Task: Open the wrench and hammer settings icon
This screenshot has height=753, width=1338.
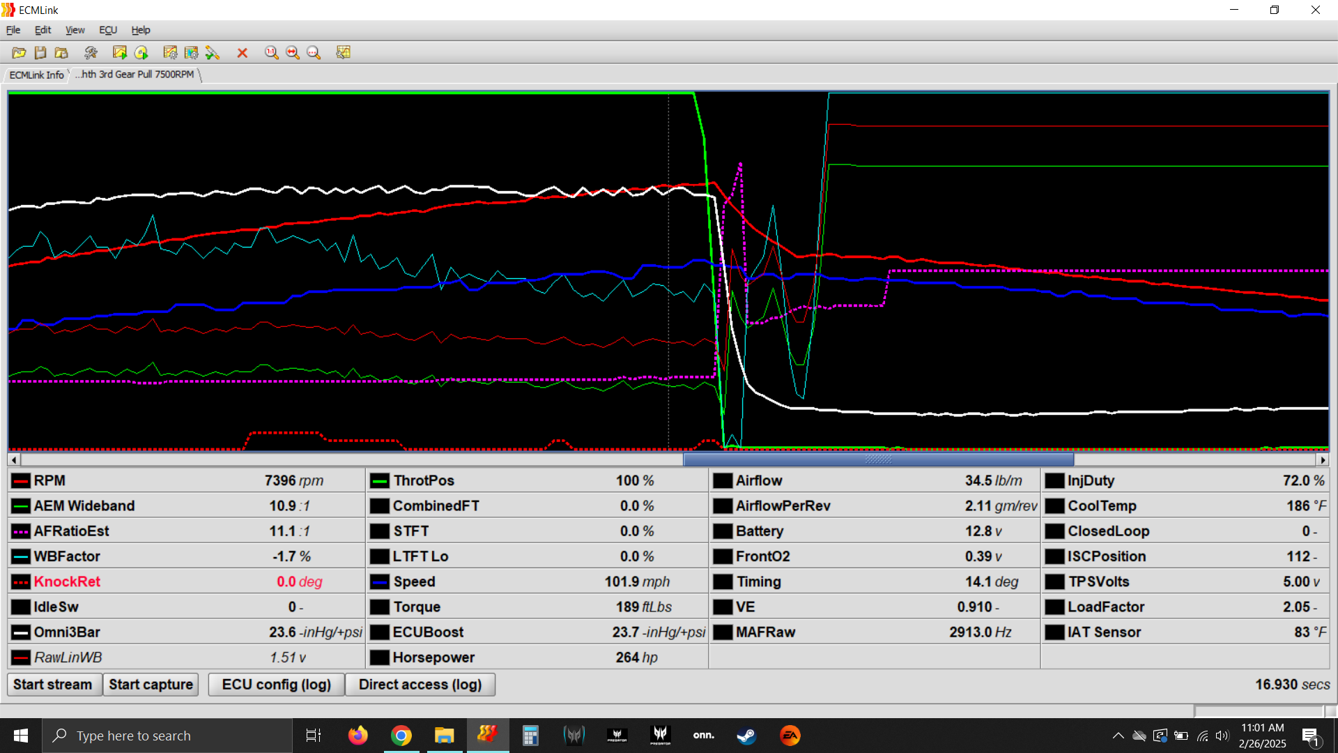Action: coord(91,52)
